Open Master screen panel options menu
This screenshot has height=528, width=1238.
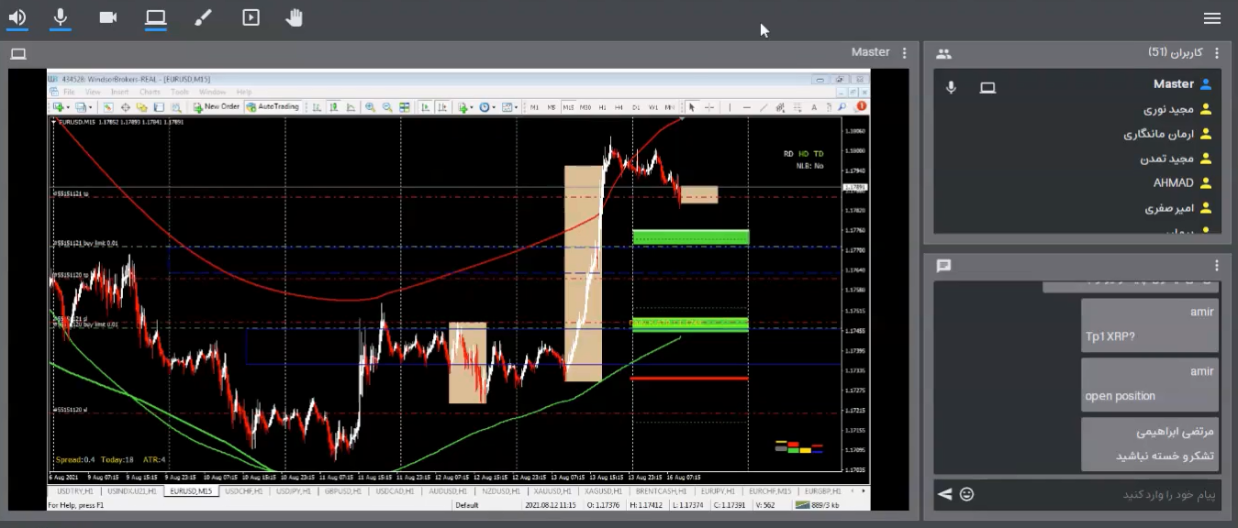pos(905,53)
